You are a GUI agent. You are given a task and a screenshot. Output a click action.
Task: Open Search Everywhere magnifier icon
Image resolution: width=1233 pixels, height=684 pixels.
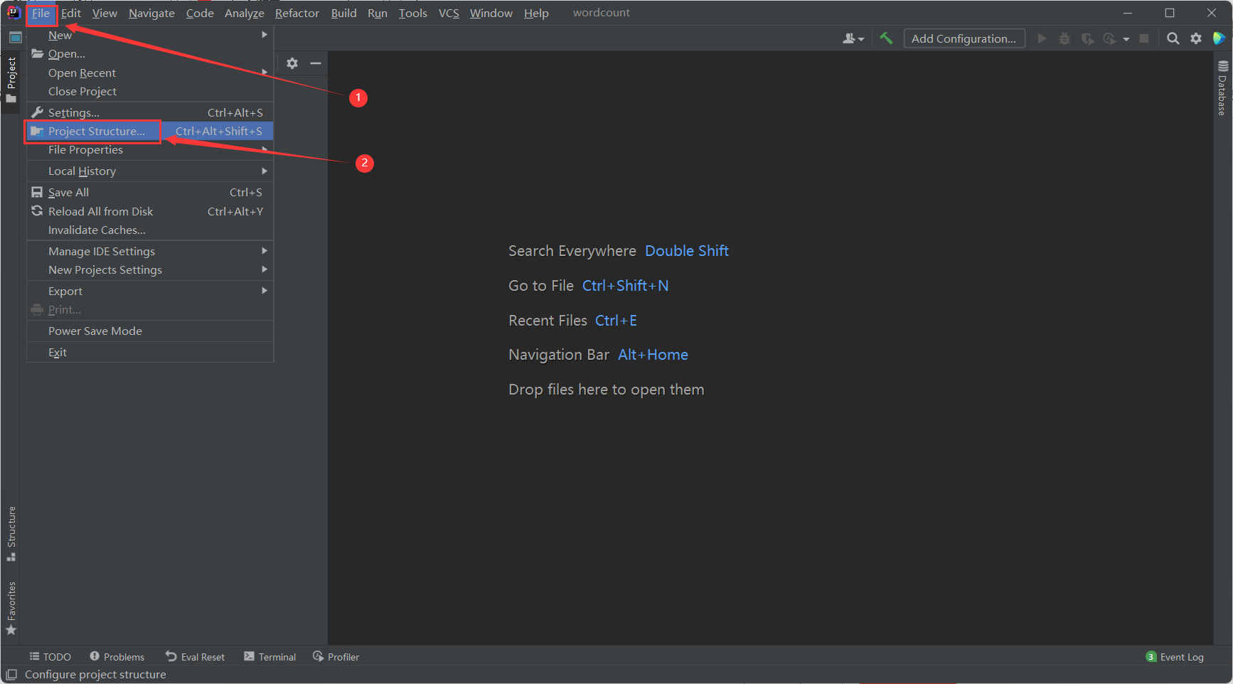[1173, 38]
